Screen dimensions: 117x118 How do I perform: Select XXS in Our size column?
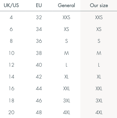tap(99, 17)
